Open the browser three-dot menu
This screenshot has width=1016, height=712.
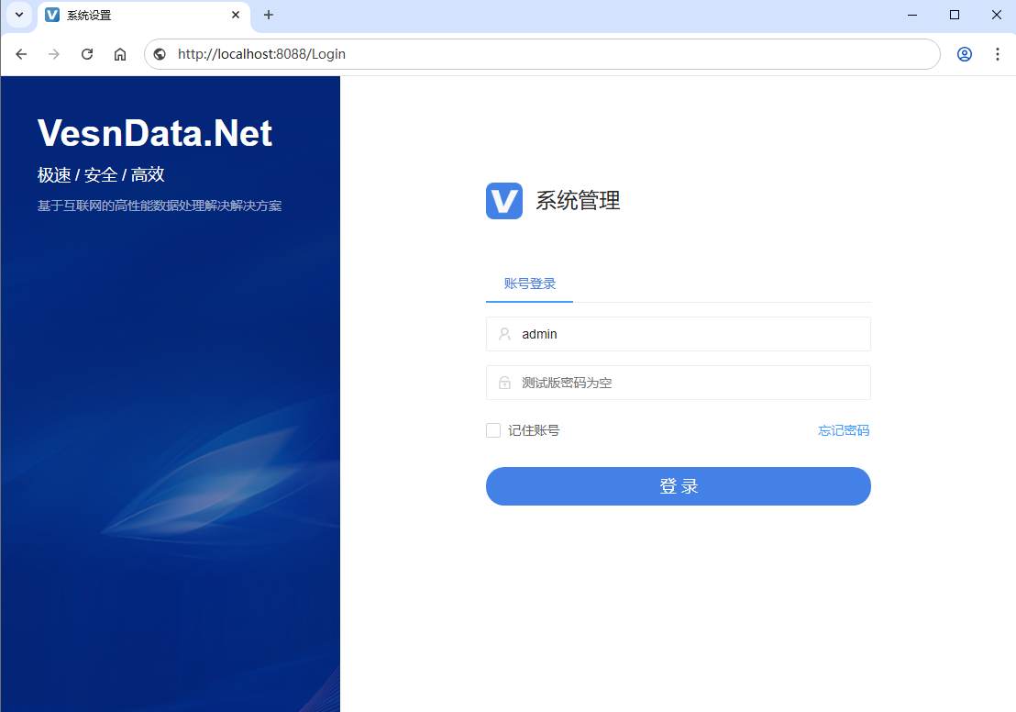tap(998, 54)
